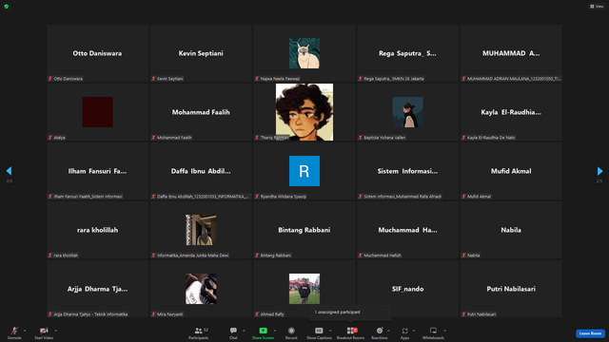Click Atalya's dark red avatar square

pyautogui.click(x=97, y=112)
